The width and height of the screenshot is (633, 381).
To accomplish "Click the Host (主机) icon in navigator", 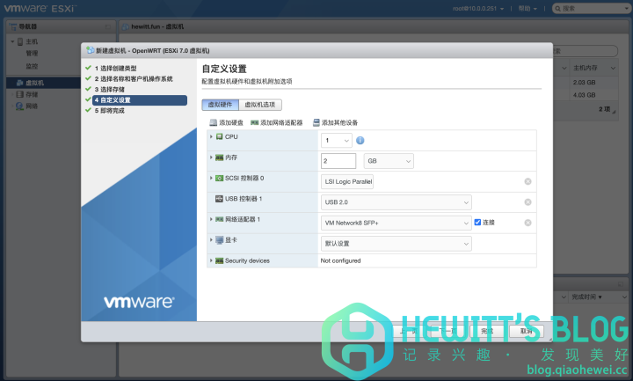I will tap(20, 41).
